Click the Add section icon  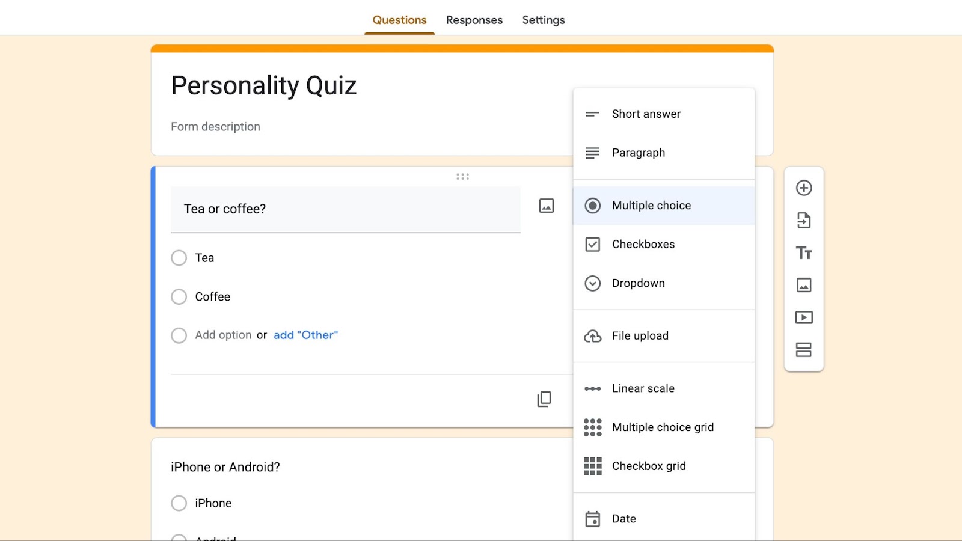tap(804, 350)
